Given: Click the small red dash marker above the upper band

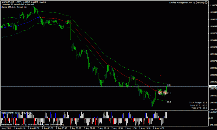Looking at the screenshot, I should [160, 76].
